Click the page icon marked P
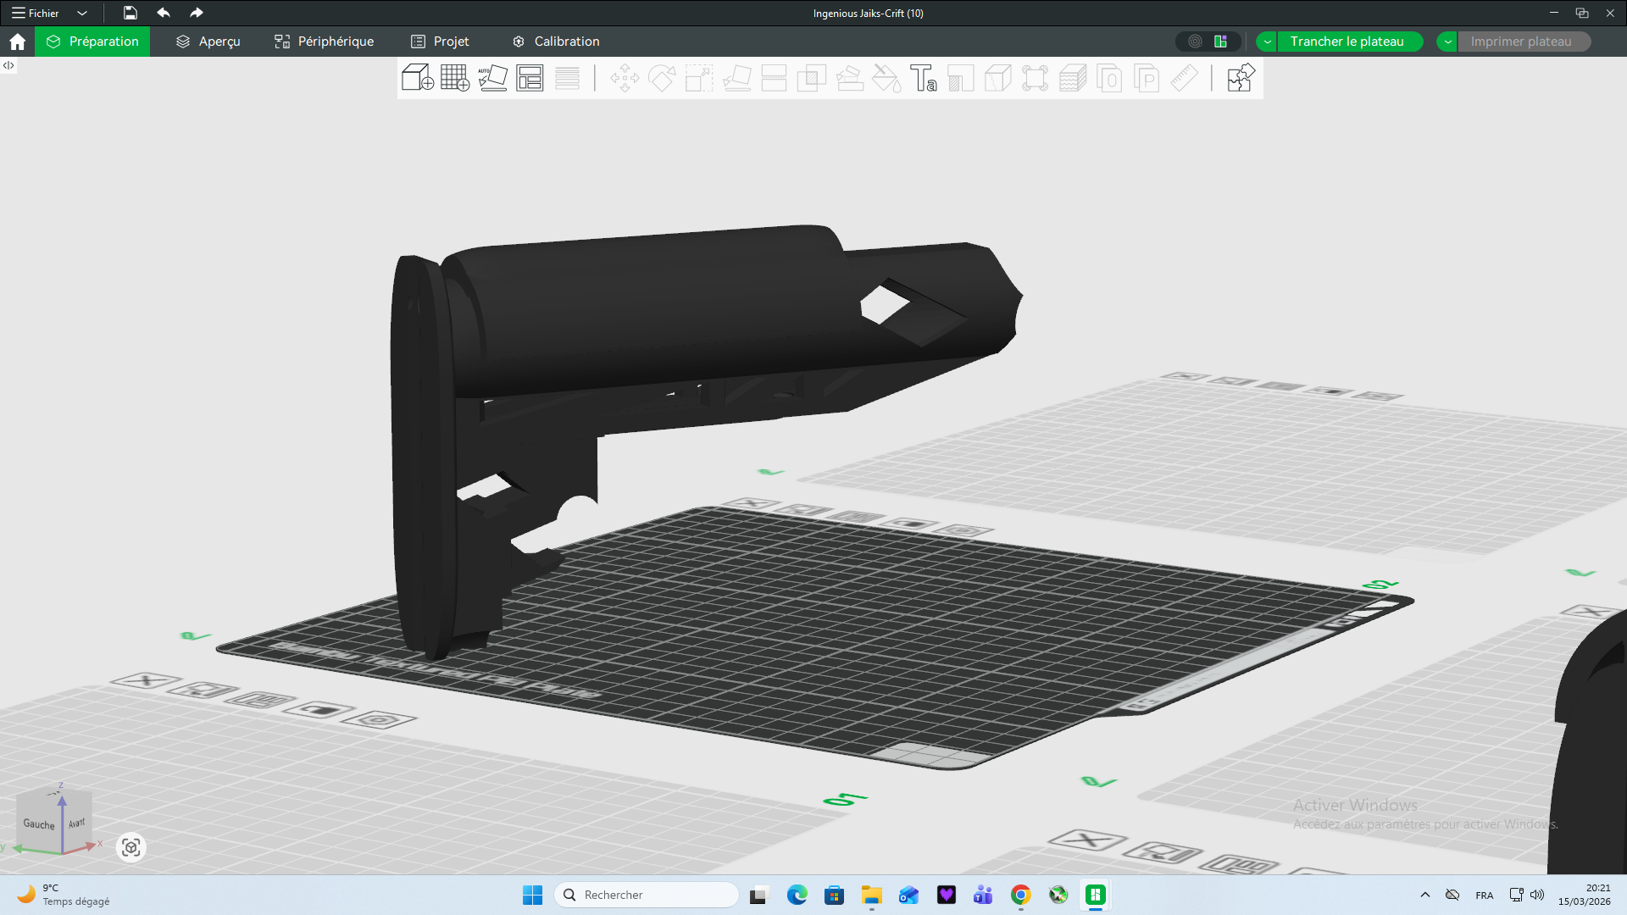The width and height of the screenshot is (1627, 915). (x=1147, y=78)
